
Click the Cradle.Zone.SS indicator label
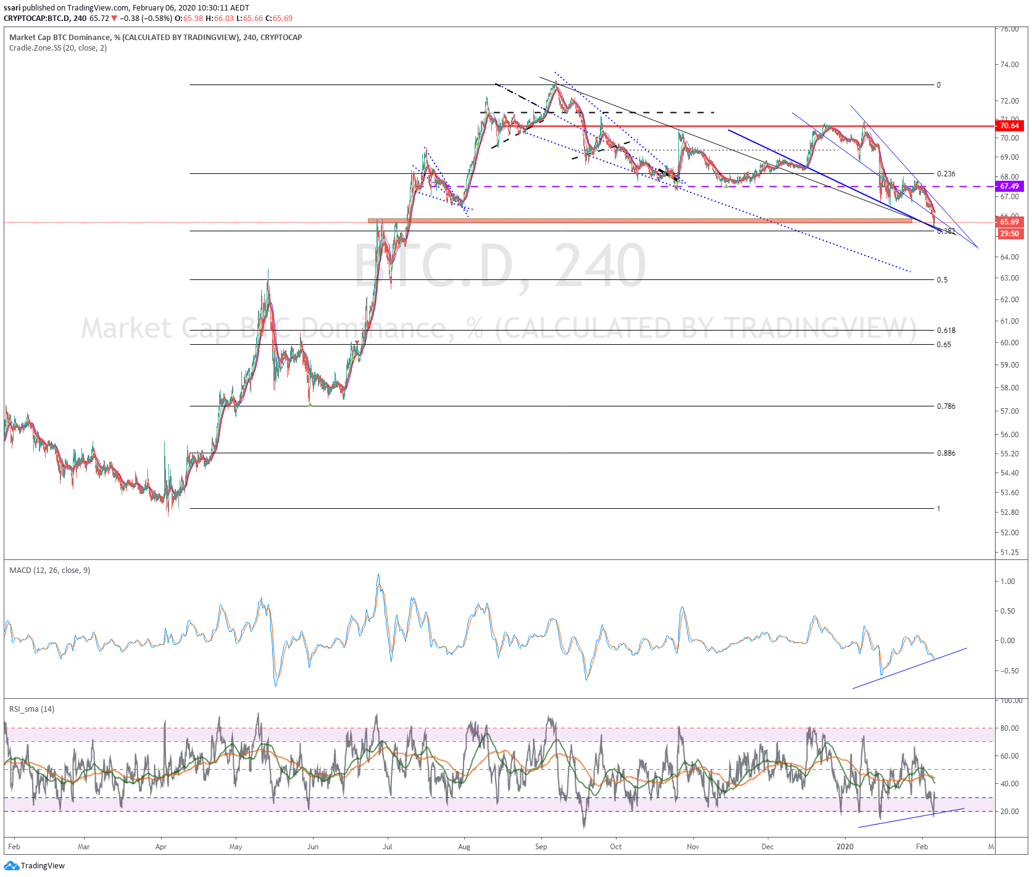[58, 48]
